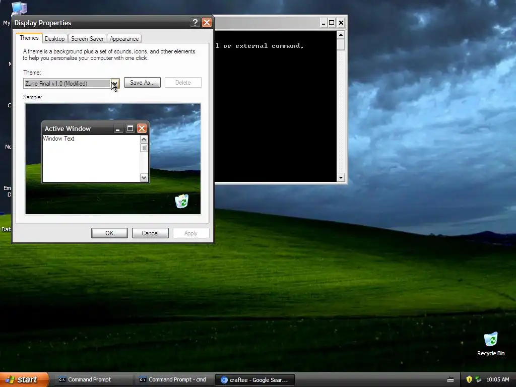Click the network connection tray icon

pos(478,379)
